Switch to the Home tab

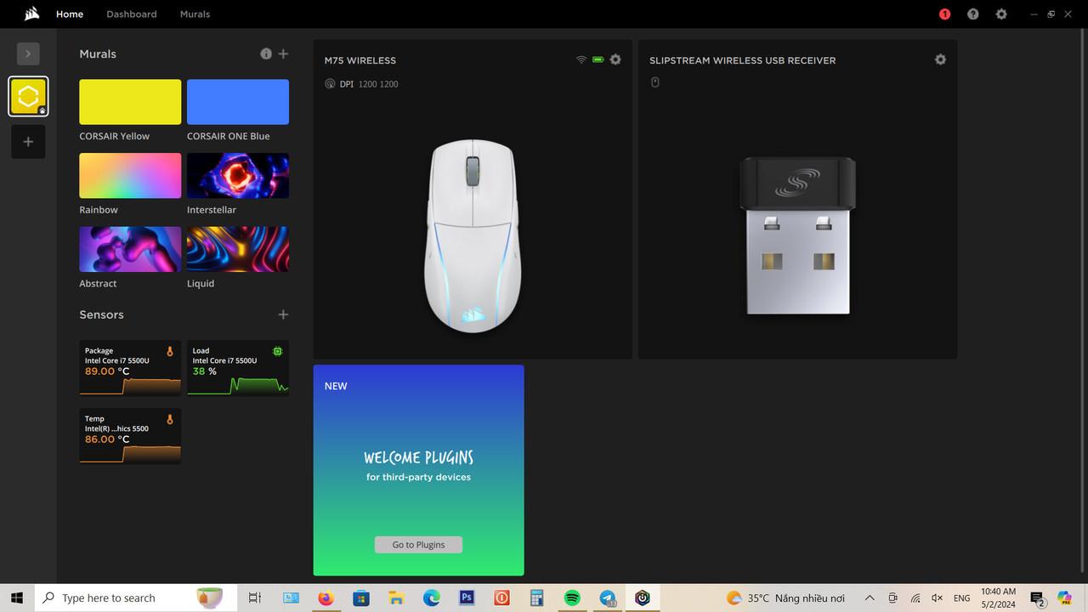point(70,14)
